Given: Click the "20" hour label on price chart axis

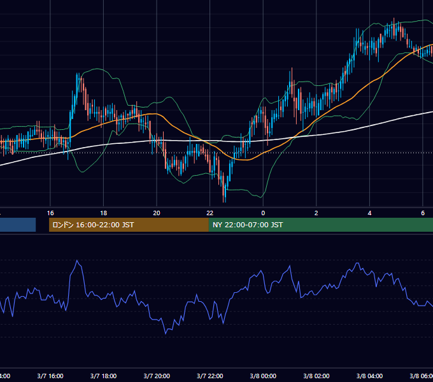Looking at the screenshot, I should click(x=157, y=213).
